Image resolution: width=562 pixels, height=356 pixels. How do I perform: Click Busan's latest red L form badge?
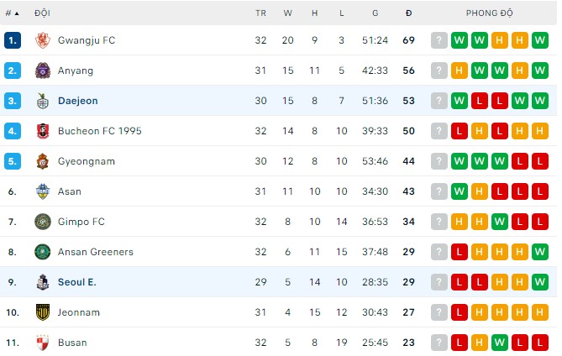(x=540, y=343)
